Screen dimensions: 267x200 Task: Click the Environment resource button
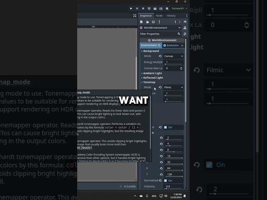pos(171,45)
